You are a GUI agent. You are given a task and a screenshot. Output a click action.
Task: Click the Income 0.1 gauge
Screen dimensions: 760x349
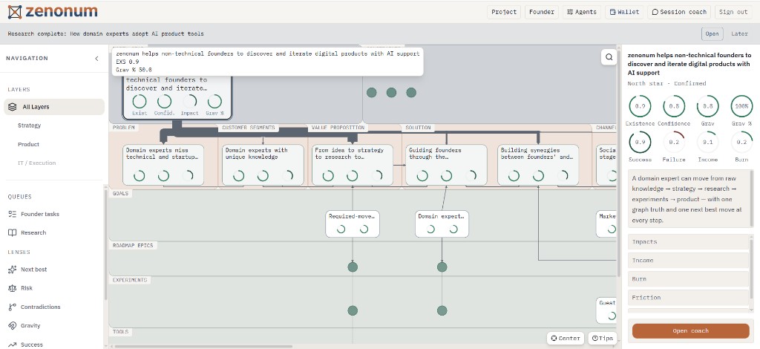click(x=707, y=142)
